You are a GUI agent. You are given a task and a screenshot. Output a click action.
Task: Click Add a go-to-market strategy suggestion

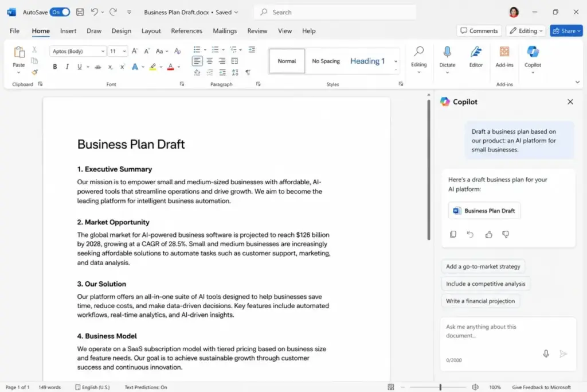(483, 266)
